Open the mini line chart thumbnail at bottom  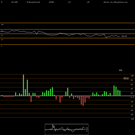pyautogui.click(x=67, y=129)
